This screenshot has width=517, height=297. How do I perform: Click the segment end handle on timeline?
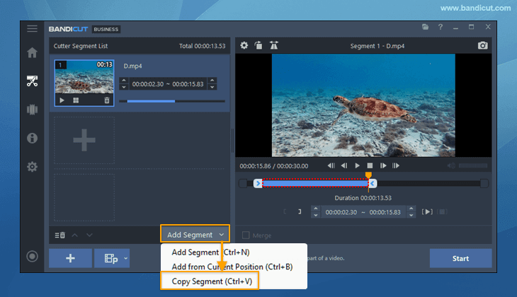(373, 183)
